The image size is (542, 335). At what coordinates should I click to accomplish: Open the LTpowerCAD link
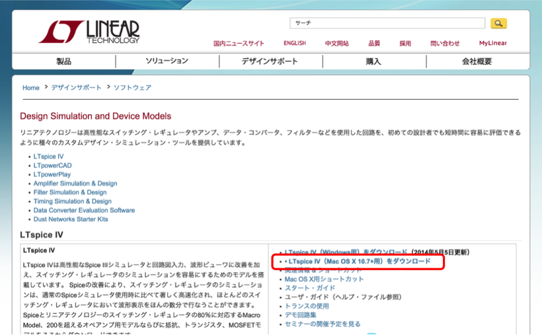(x=52, y=166)
